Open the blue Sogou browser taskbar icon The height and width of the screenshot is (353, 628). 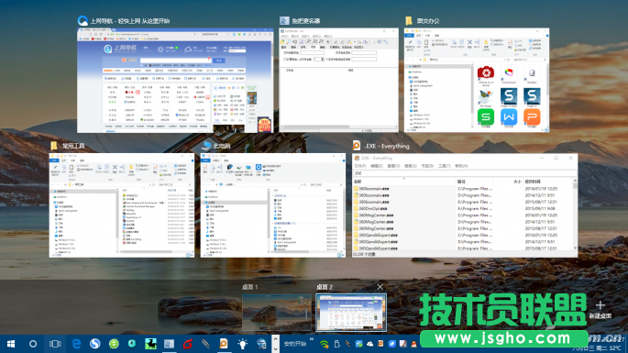pos(95,344)
